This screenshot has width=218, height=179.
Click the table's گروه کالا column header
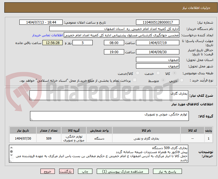[x=74, y=130]
